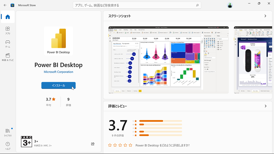Image resolution: width=274 pixels, height=154 pixels.
Task: Open the ライブラリ (Library) section
Action: pyautogui.click(x=8, y=133)
